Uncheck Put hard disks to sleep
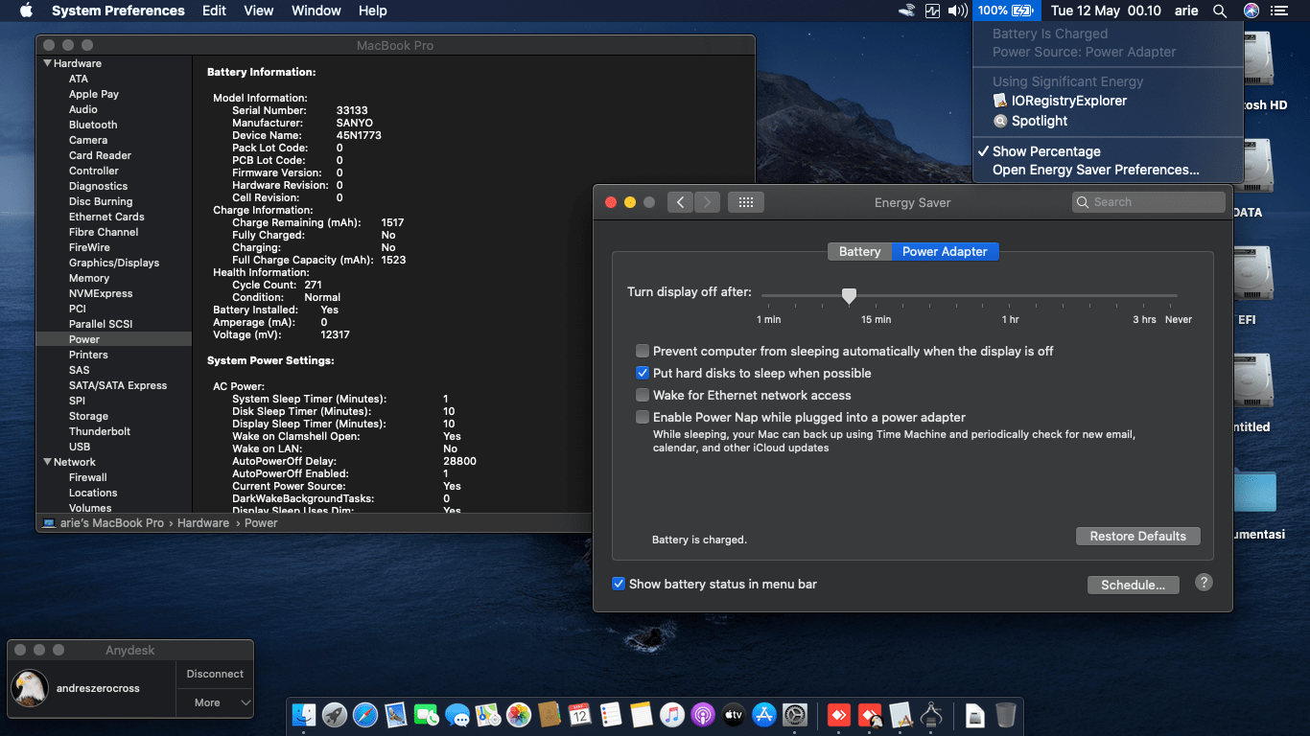The height and width of the screenshot is (736, 1310). [x=643, y=374]
